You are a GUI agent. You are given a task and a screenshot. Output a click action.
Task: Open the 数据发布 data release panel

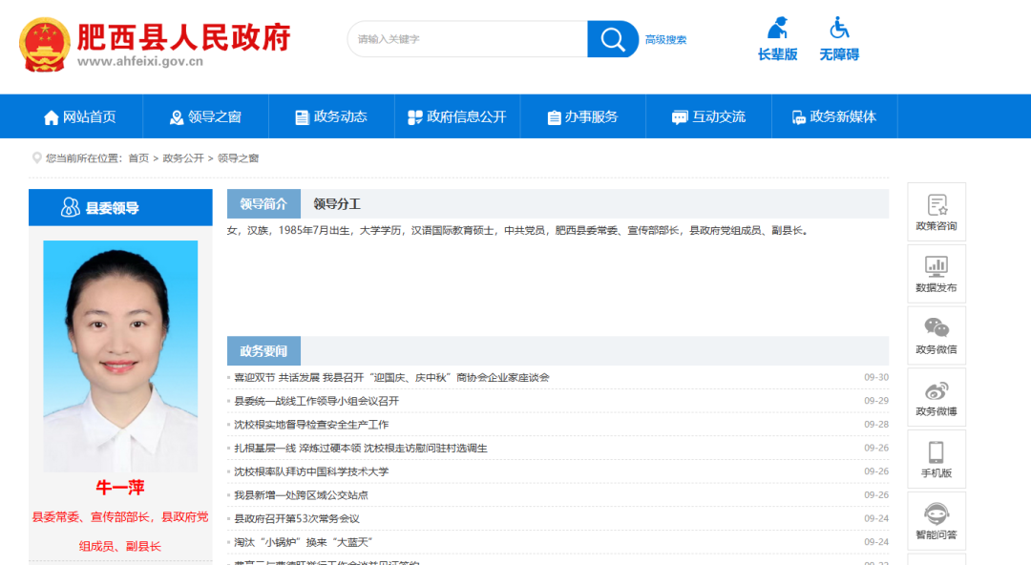[x=936, y=273]
